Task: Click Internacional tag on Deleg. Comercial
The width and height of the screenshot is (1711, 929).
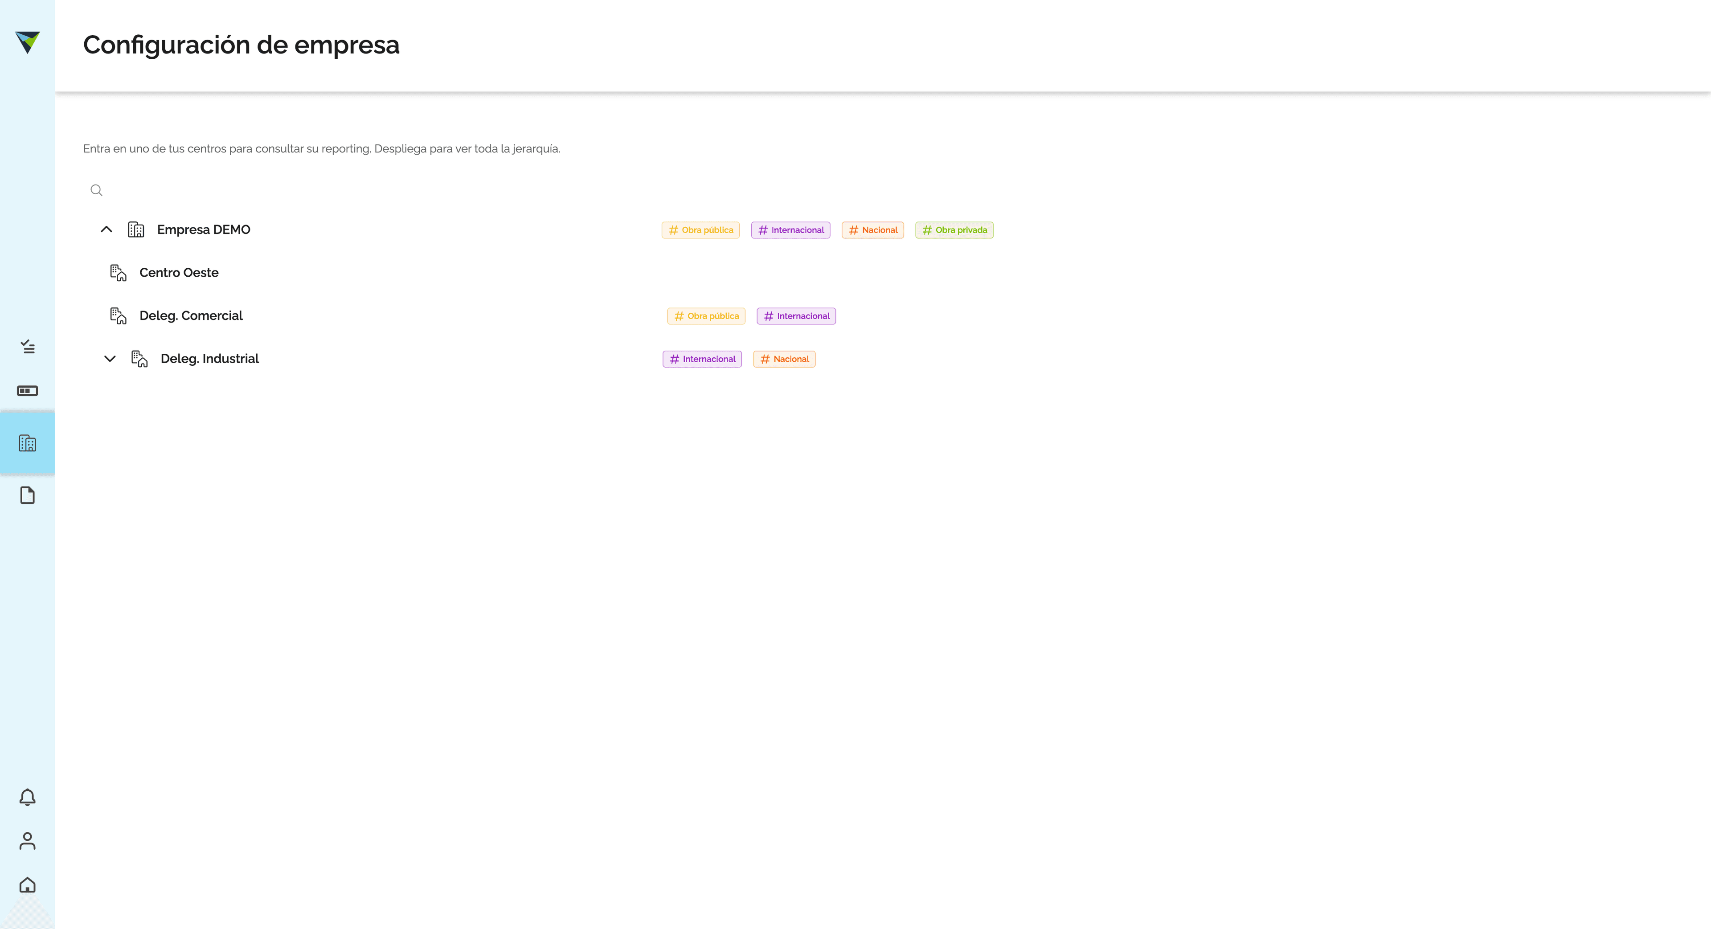Action: (x=796, y=316)
